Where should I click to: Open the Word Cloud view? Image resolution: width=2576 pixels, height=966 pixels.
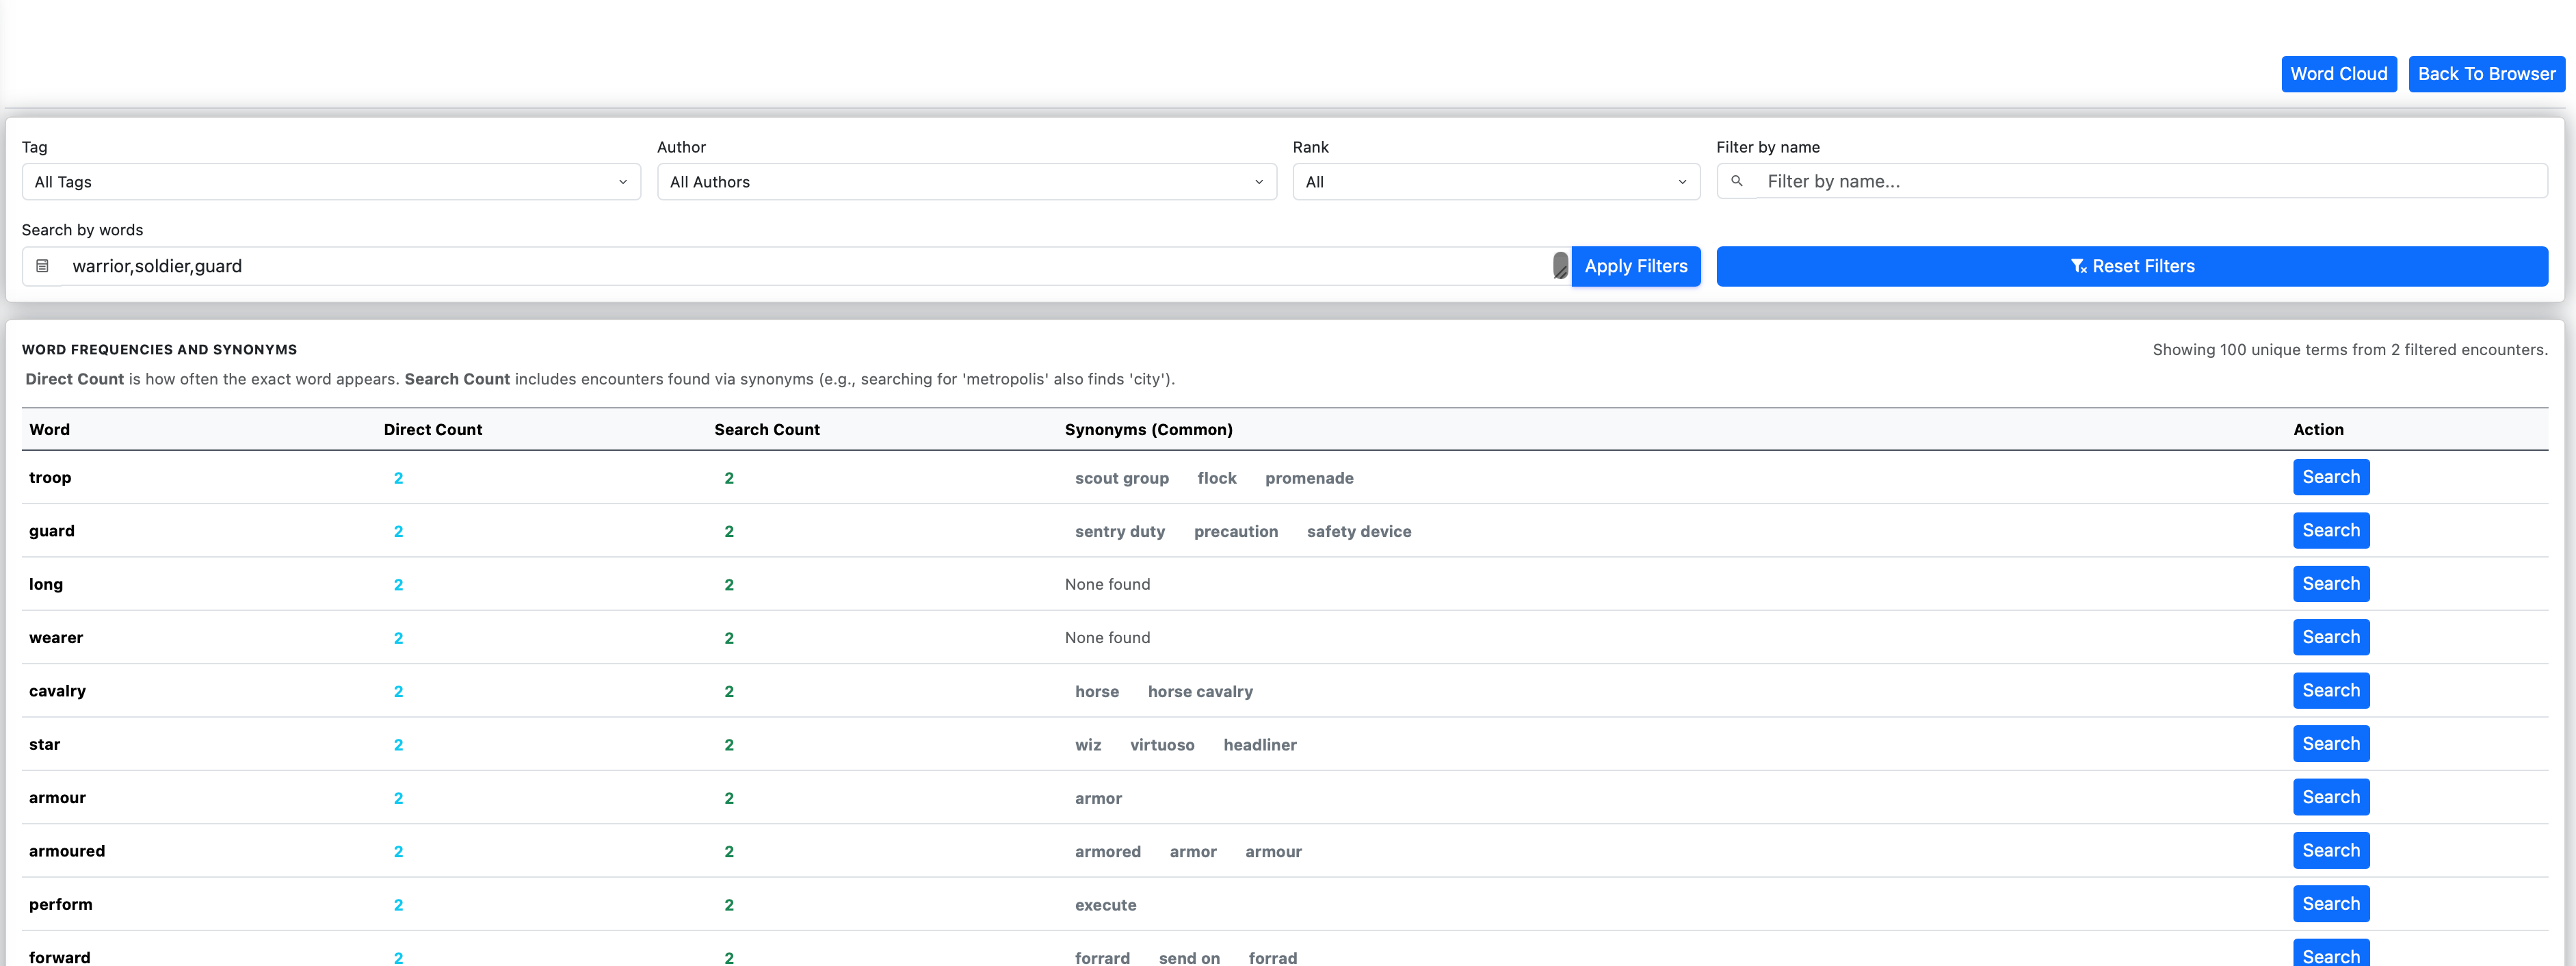point(2338,74)
